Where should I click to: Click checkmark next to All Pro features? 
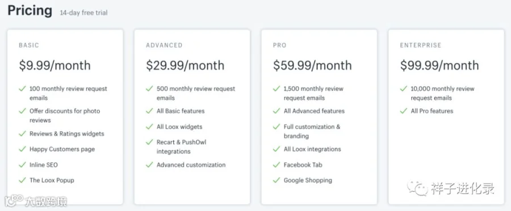tap(404, 111)
